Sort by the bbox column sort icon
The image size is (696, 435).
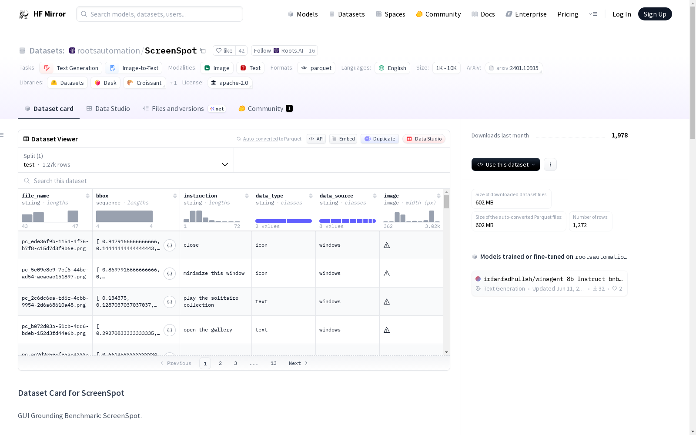(x=175, y=196)
